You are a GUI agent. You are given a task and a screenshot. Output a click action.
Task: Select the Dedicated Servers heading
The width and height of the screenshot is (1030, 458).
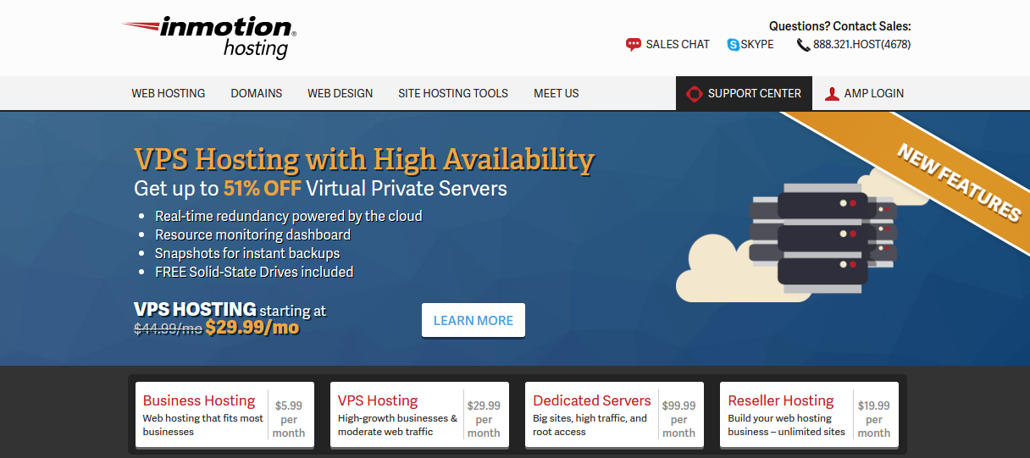592,400
